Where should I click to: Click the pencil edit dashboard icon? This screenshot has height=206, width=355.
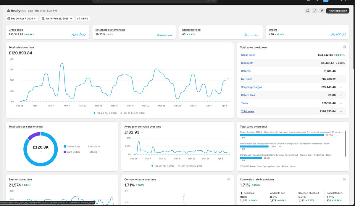point(322,11)
